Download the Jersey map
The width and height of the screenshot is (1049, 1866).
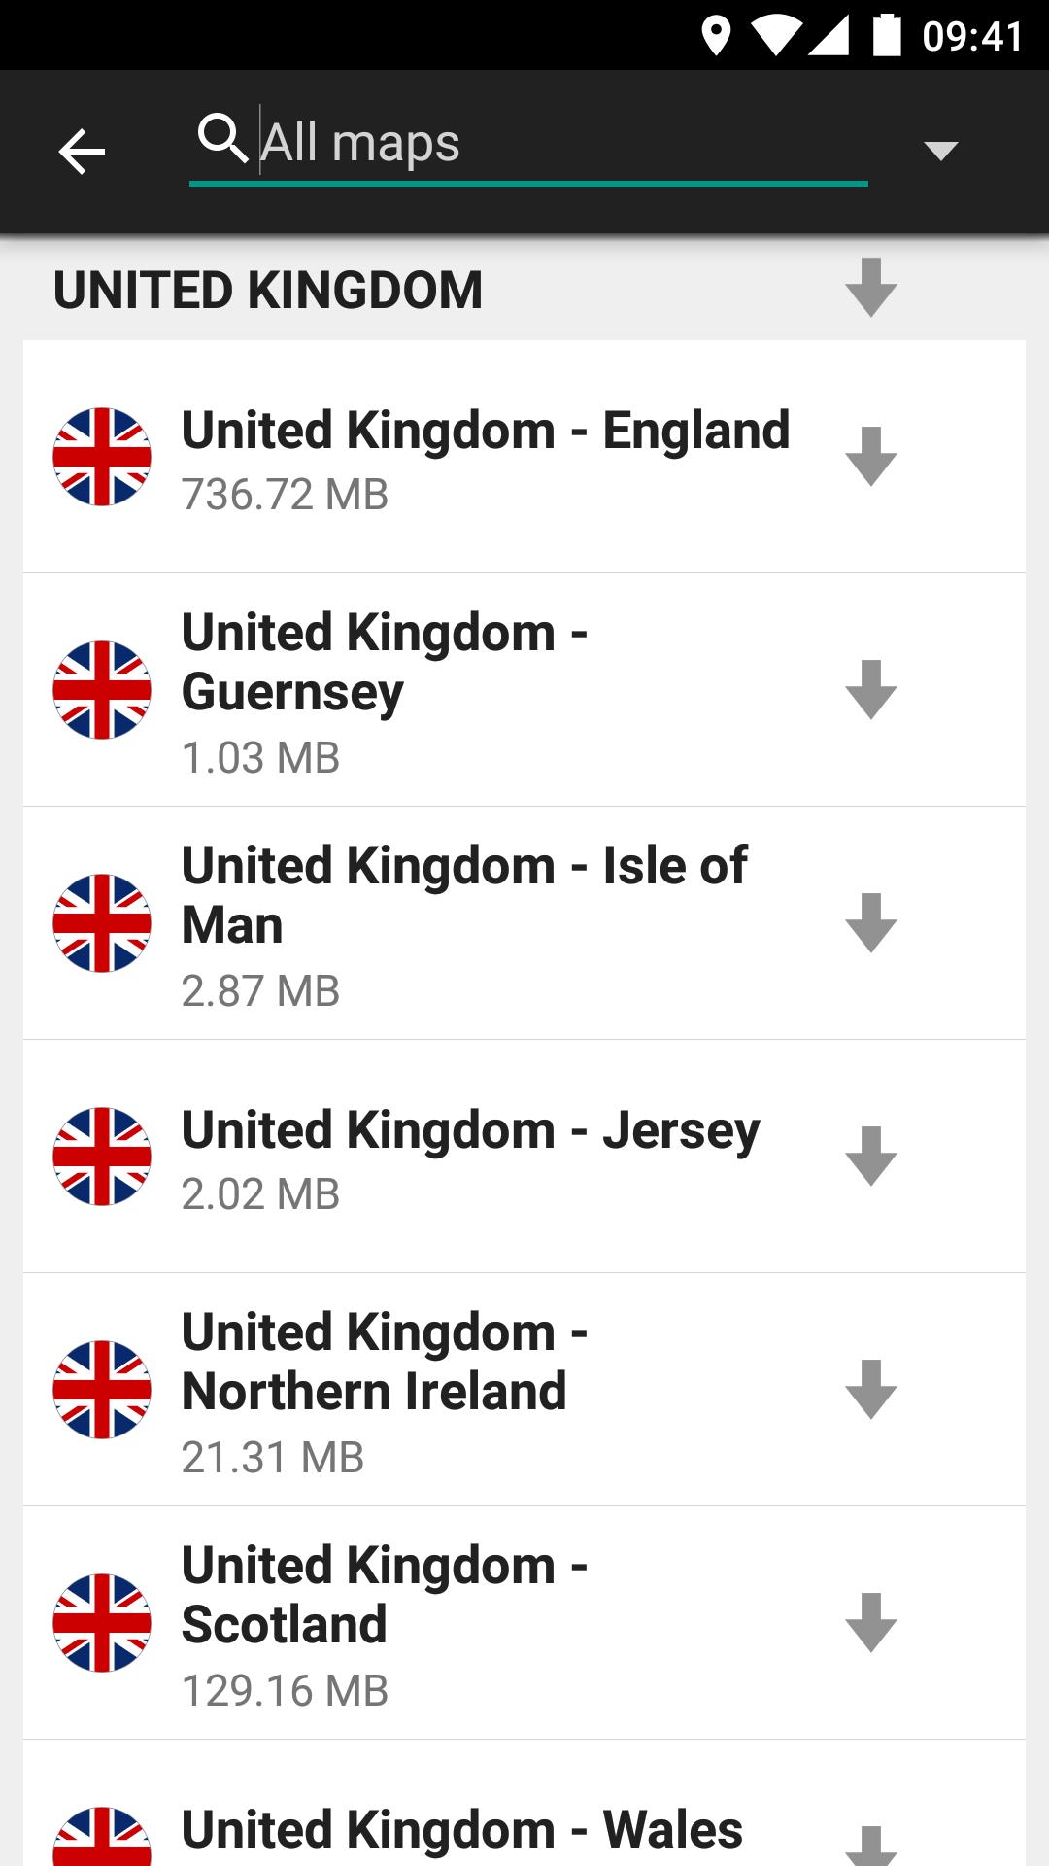point(870,1156)
